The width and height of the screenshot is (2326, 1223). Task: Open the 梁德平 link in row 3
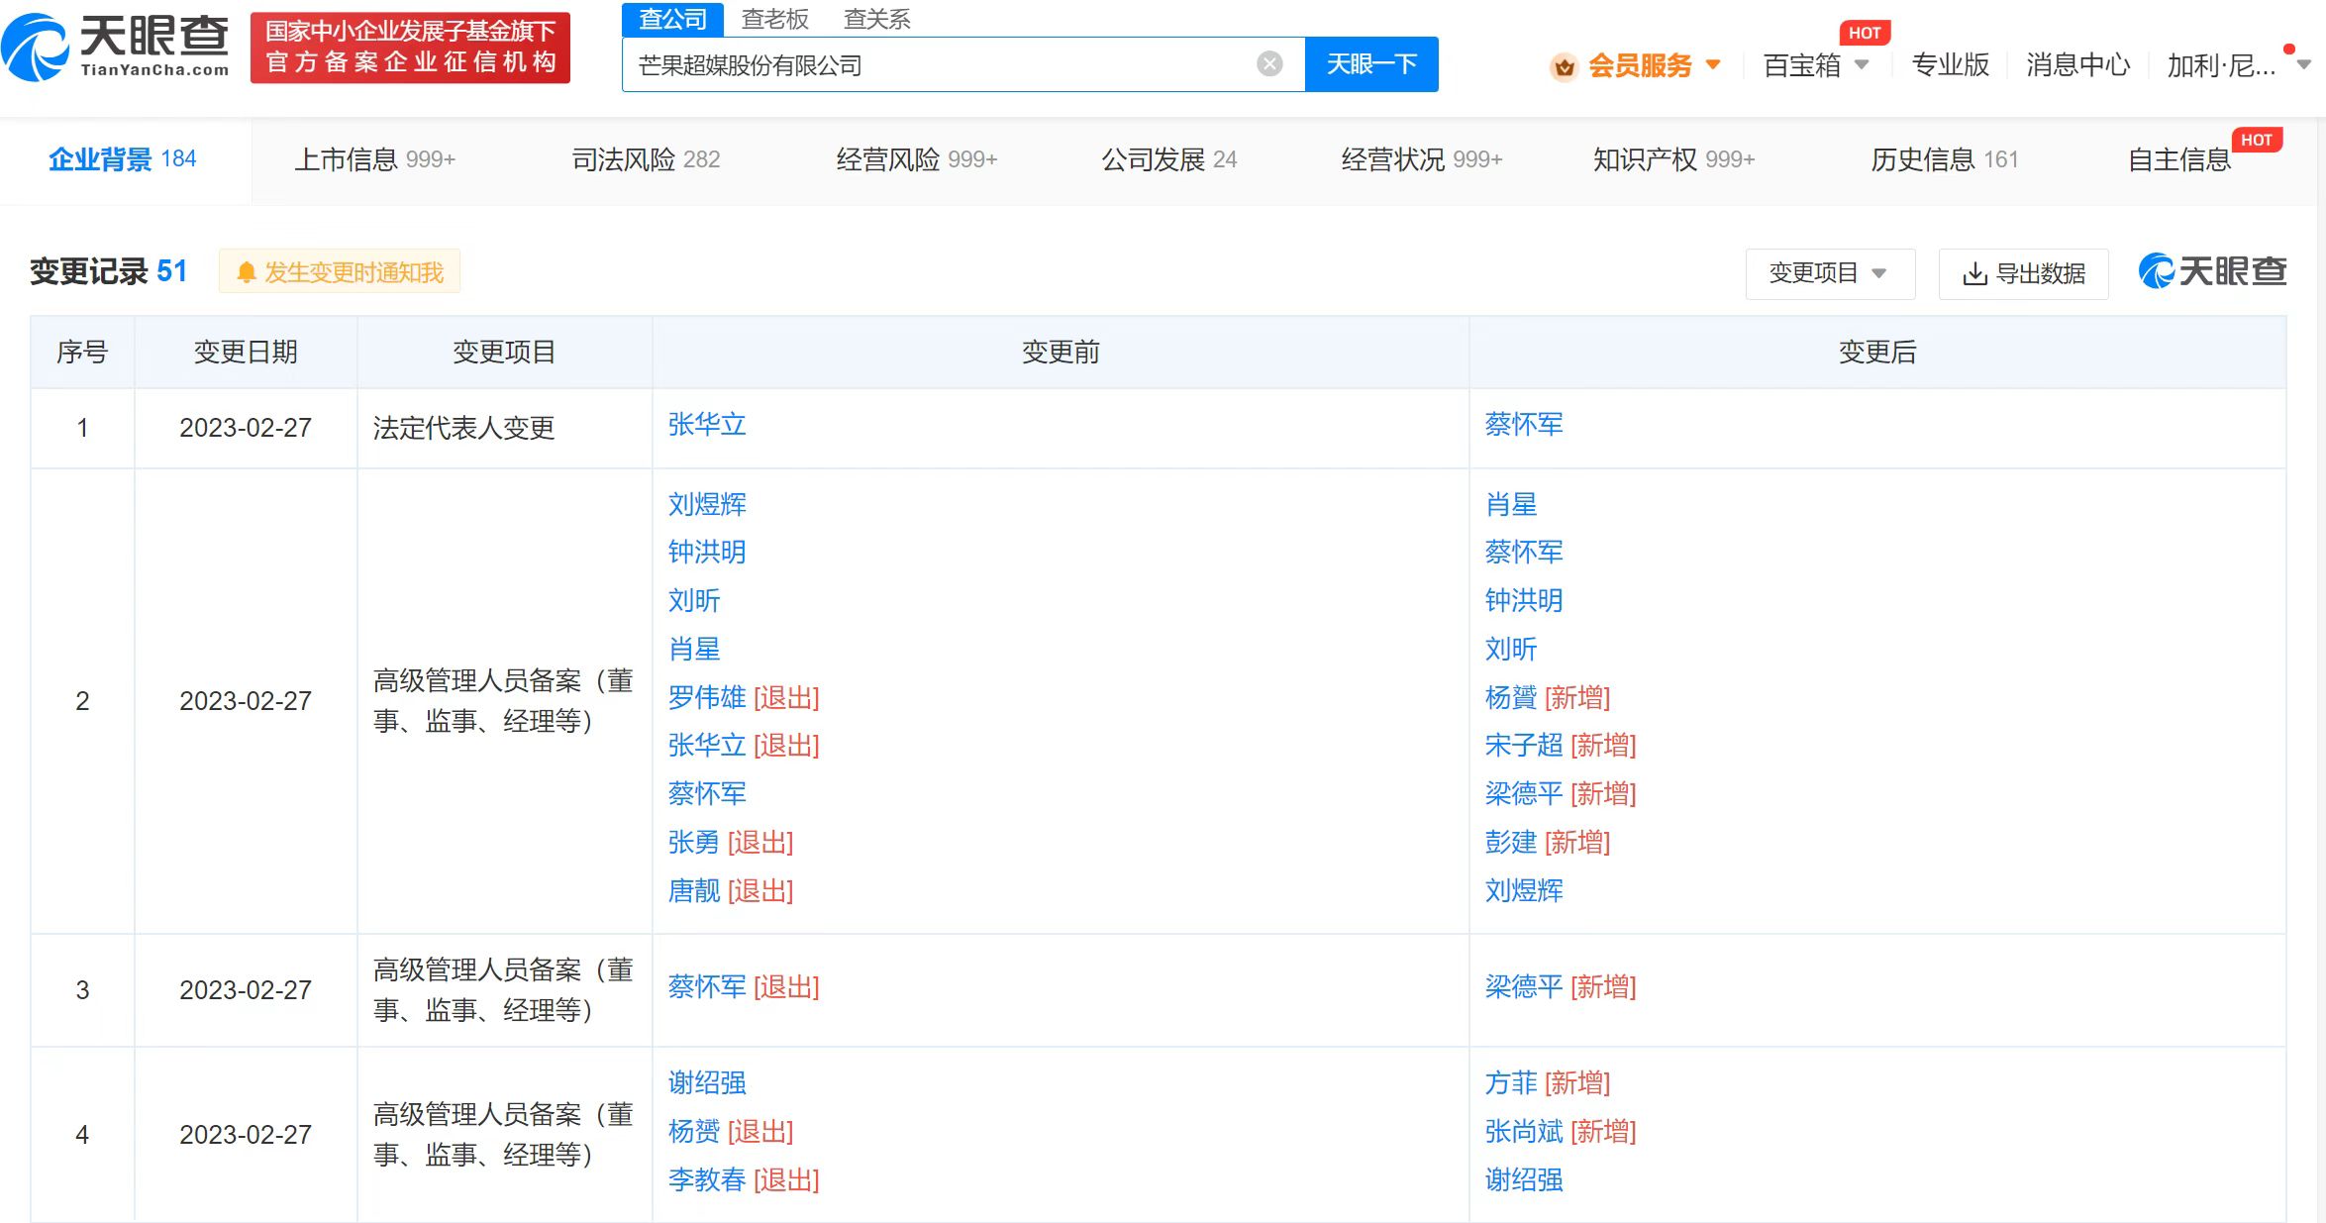(x=1523, y=986)
